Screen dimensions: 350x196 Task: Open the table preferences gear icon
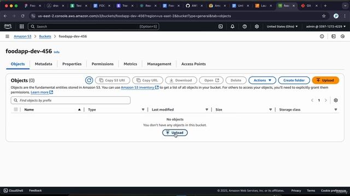[x=336, y=100]
